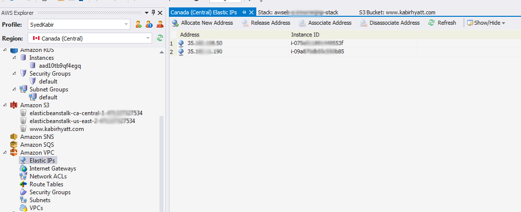
Task: Collapse the Amazon RDS node
Action: tap(4, 50)
